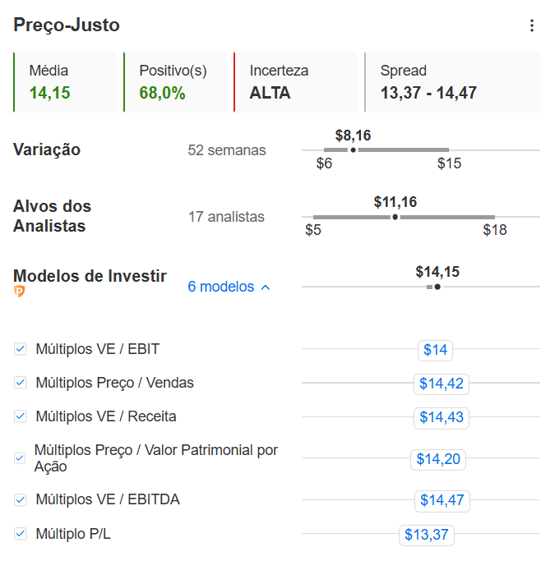The width and height of the screenshot is (555, 561).
Task: Select the $14,20 value badge
Action: tap(438, 459)
